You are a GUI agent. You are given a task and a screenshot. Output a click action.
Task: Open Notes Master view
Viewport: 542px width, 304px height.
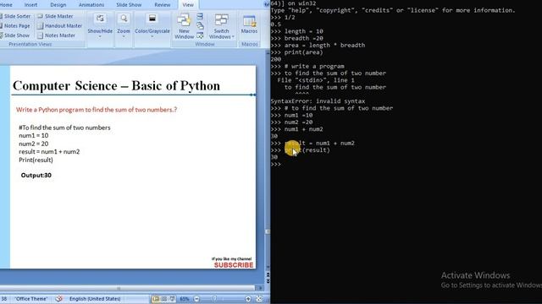[x=56, y=35]
